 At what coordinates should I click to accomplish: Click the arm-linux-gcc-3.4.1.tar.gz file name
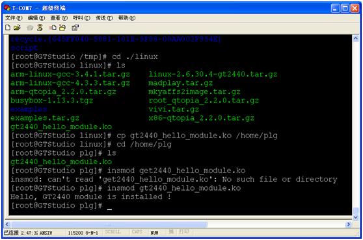coord(70,75)
